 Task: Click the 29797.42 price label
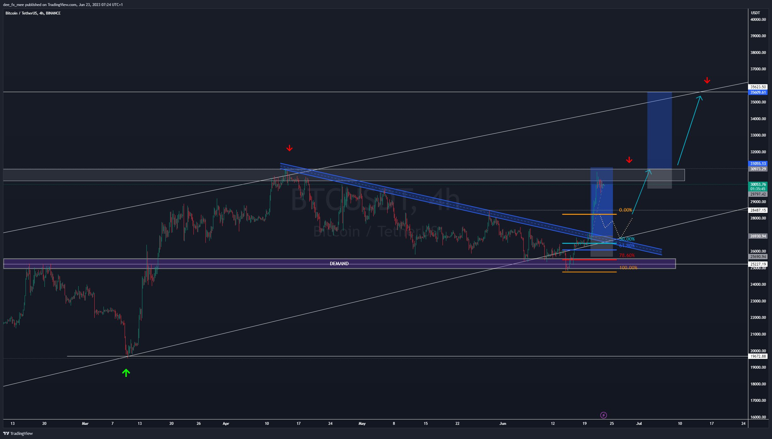[758, 194]
